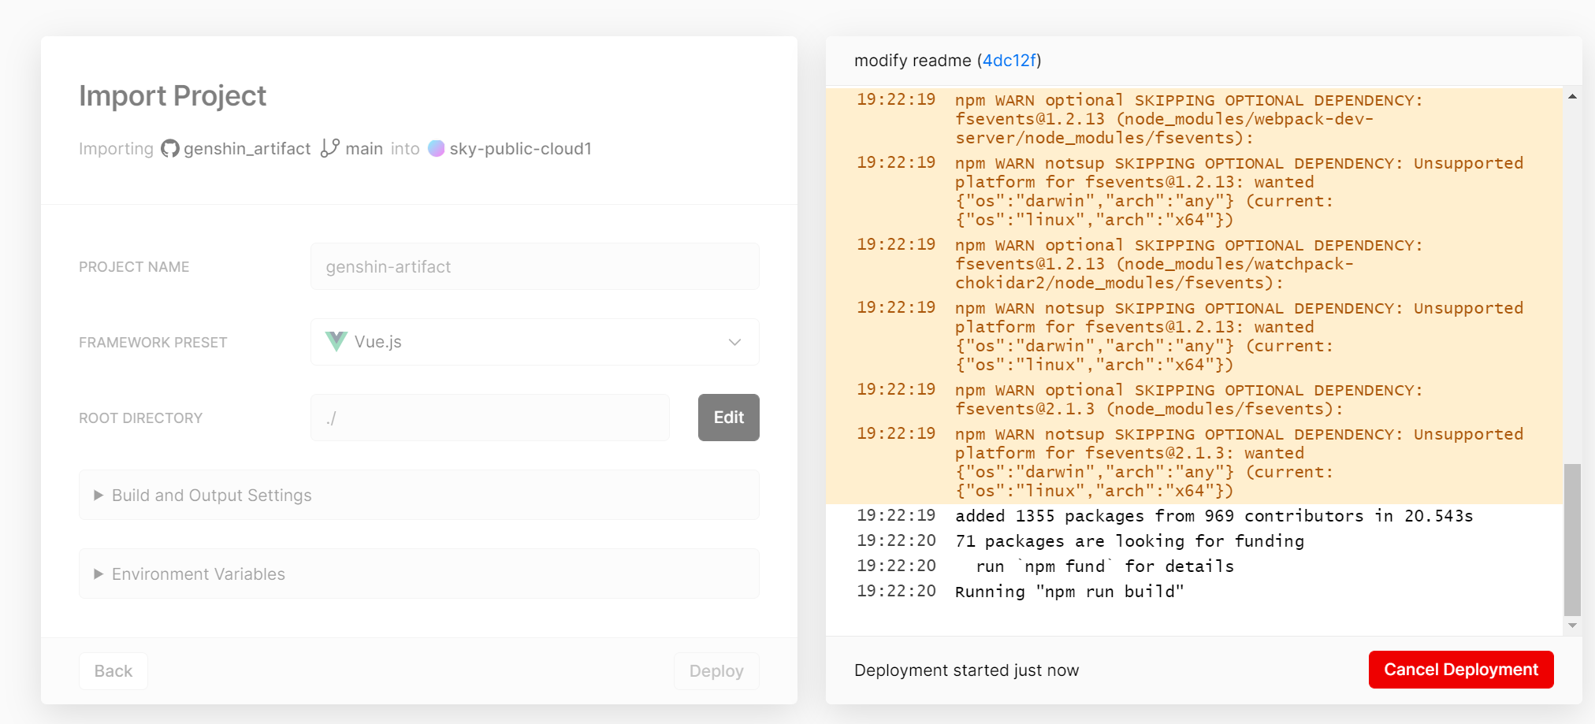Click the Deploy button
This screenshot has width=1595, height=724.
[716, 671]
